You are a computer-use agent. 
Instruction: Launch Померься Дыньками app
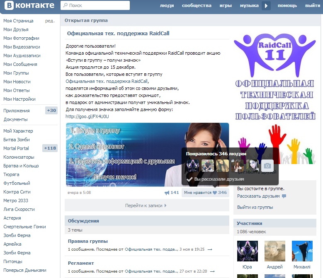point(25,270)
